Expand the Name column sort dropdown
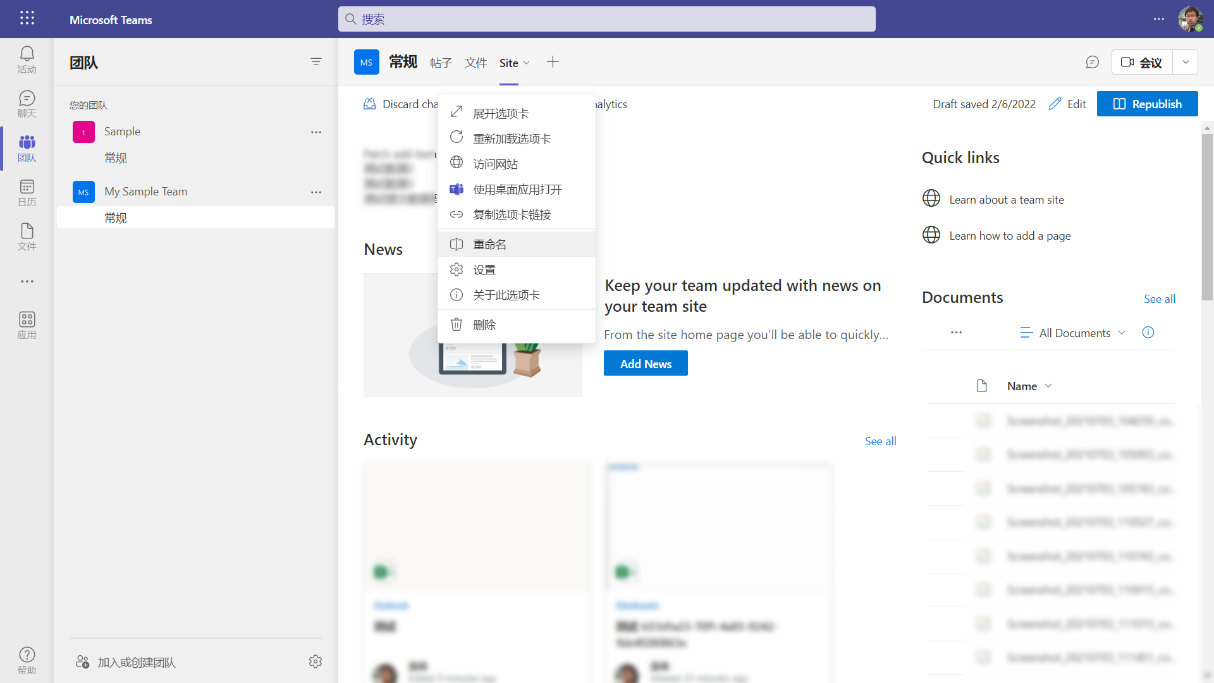 1048,386
